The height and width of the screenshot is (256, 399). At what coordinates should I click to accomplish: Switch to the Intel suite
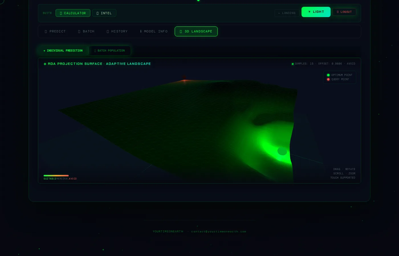point(104,13)
